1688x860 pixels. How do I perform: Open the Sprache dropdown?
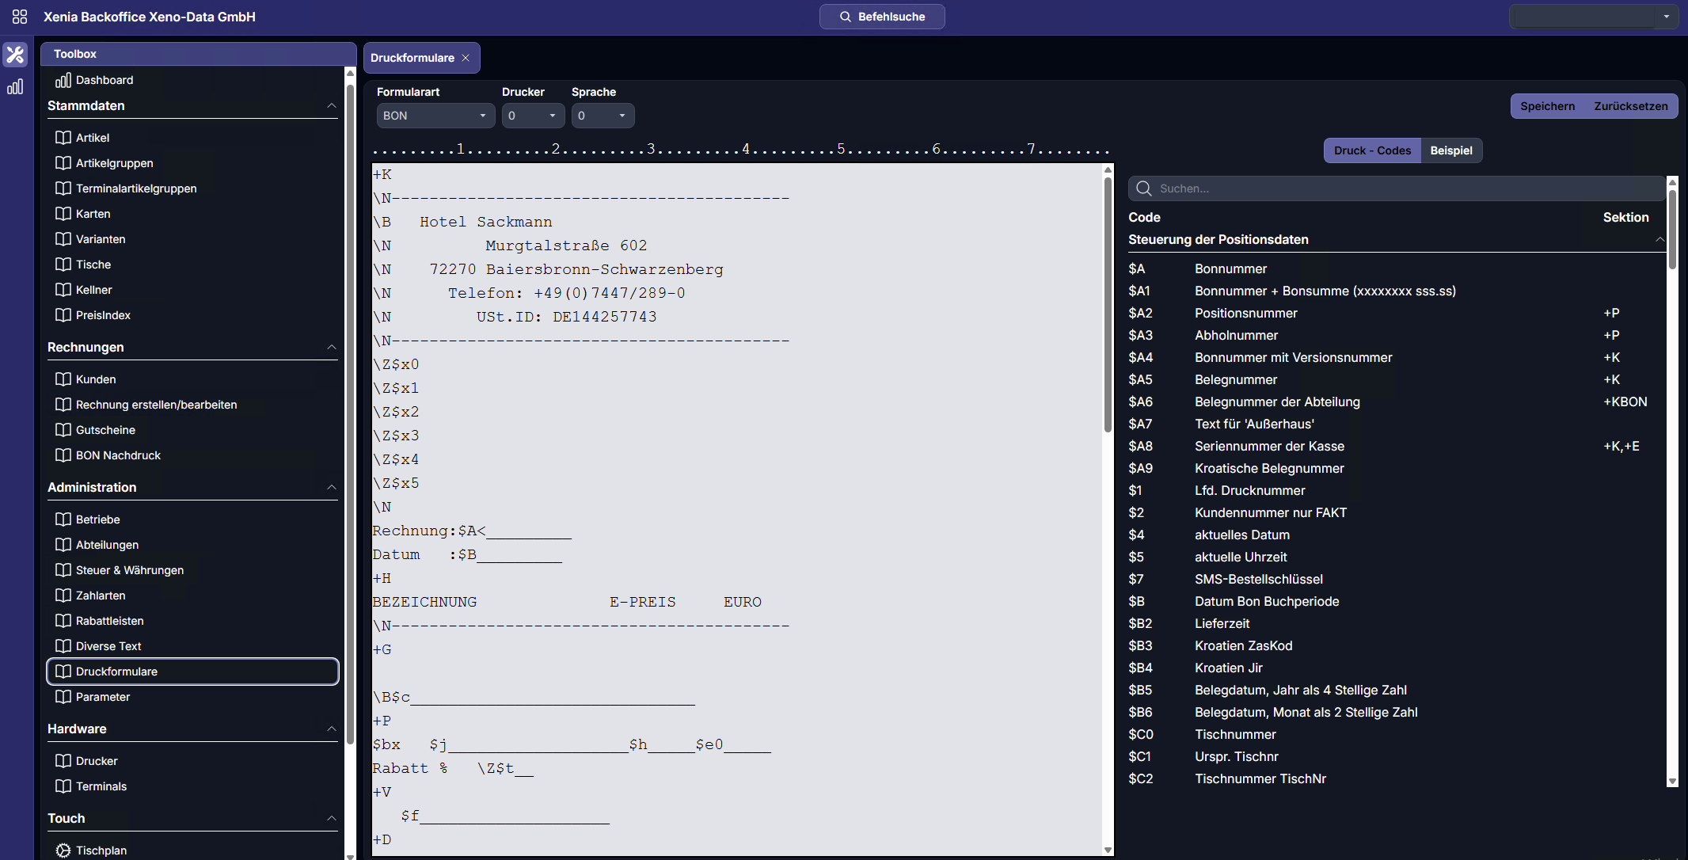tap(603, 116)
